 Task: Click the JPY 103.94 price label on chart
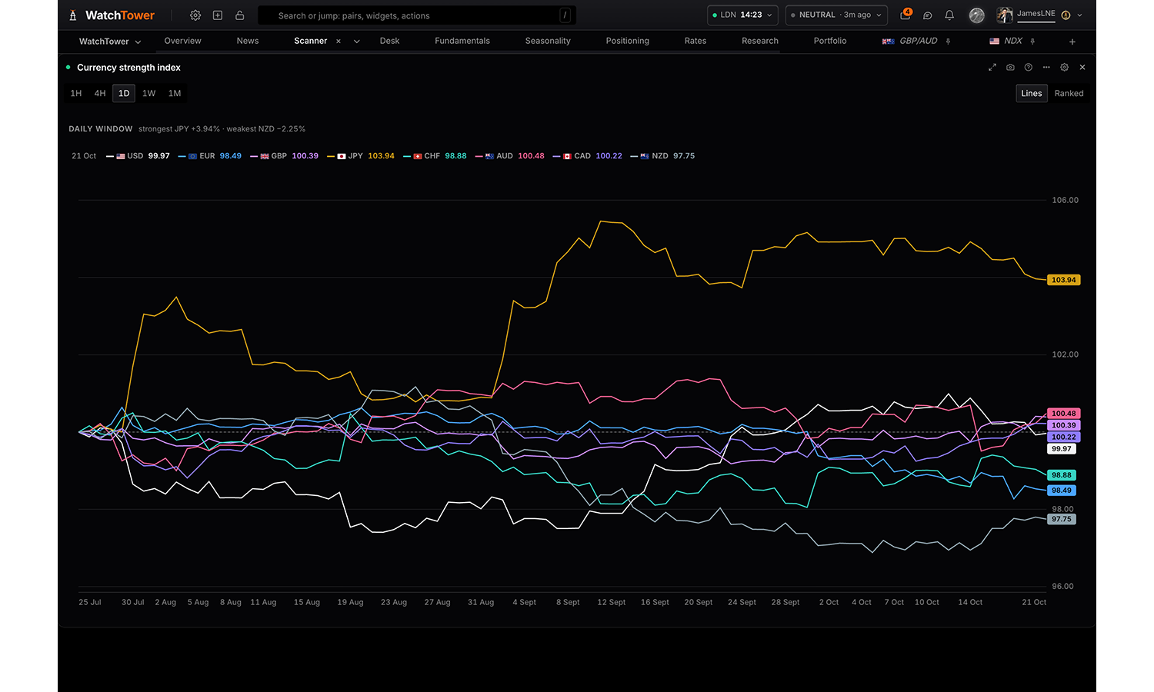pyautogui.click(x=1064, y=280)
